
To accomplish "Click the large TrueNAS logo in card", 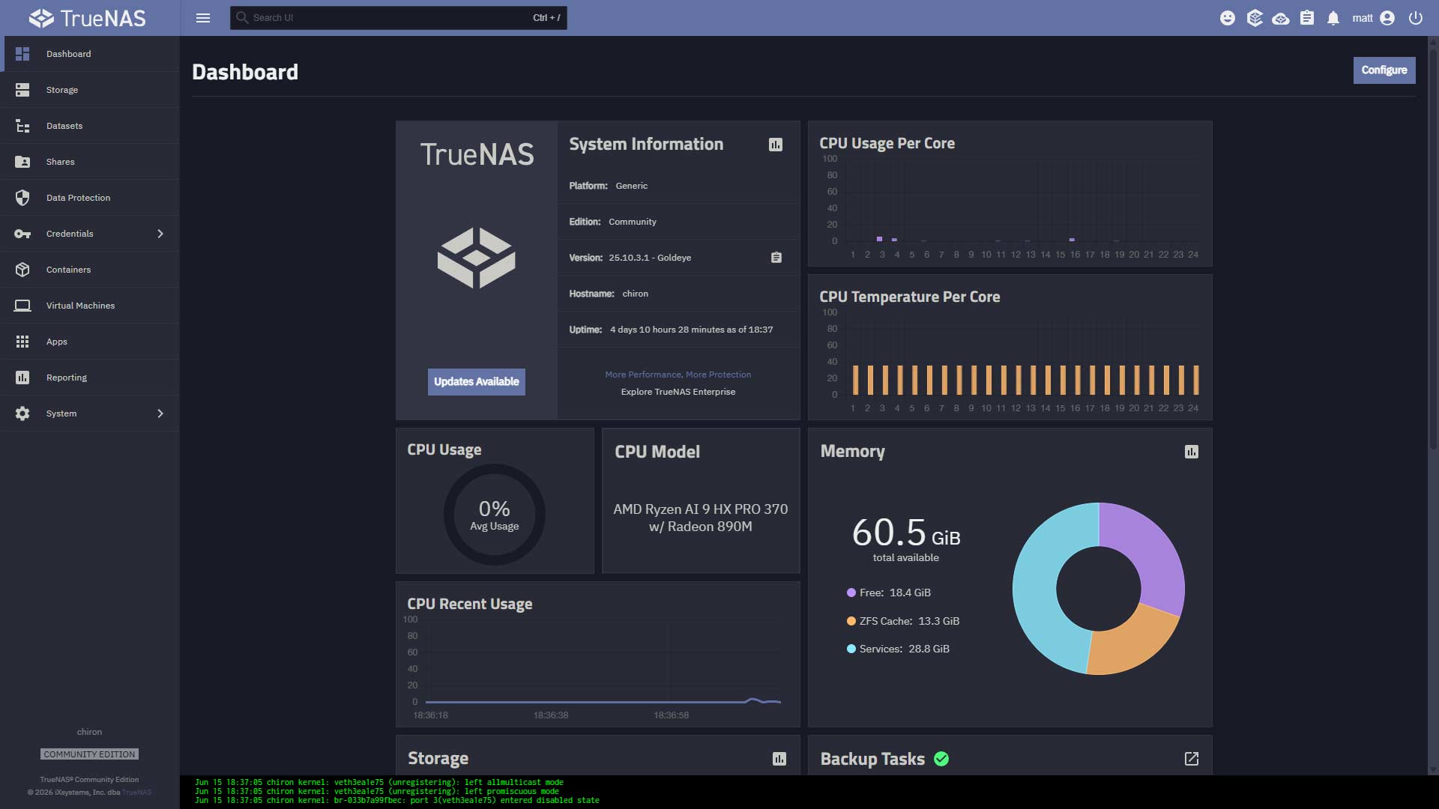I will tap(477, 258).
